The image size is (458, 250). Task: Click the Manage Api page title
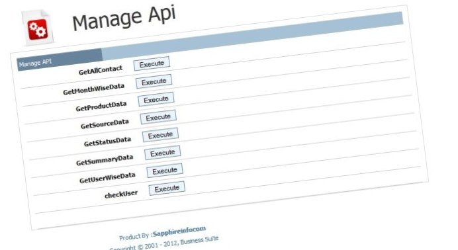[x=124, y=18]
